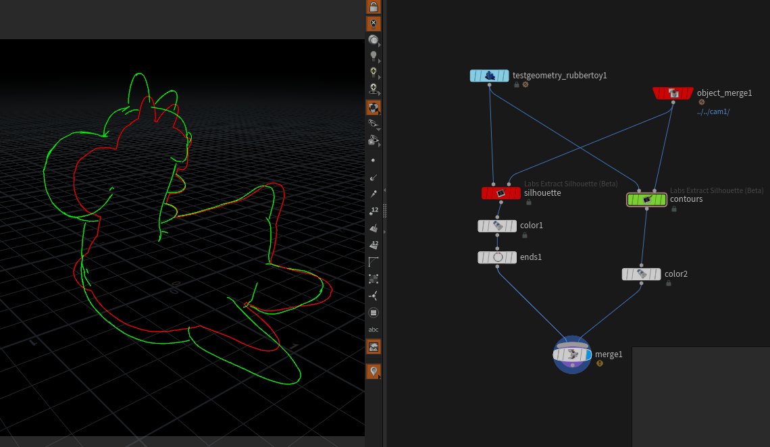Click the light bulb with ground ring icon
770x447 pixels.
[374, 89]
